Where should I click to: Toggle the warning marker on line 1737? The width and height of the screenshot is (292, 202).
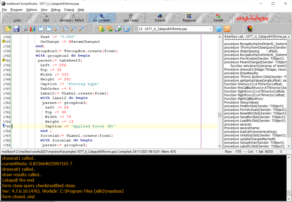coord(3,41)
